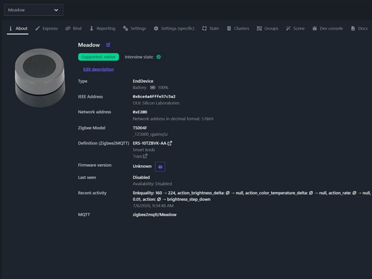Click the firmware update cloud icon
The height and width of the screenshot is (279, 372).
[160, 166]
